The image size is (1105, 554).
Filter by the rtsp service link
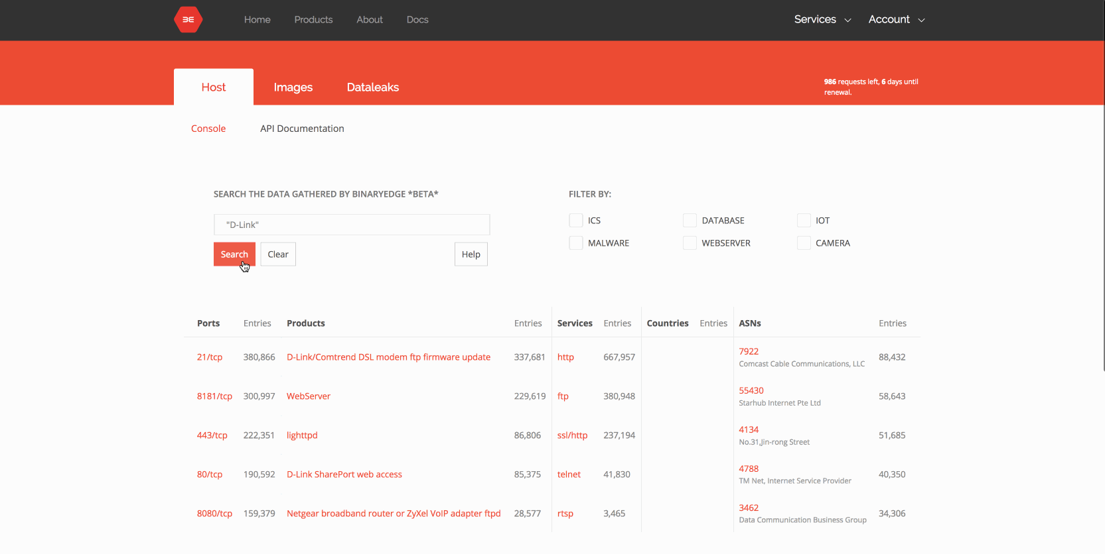[565, 514]
